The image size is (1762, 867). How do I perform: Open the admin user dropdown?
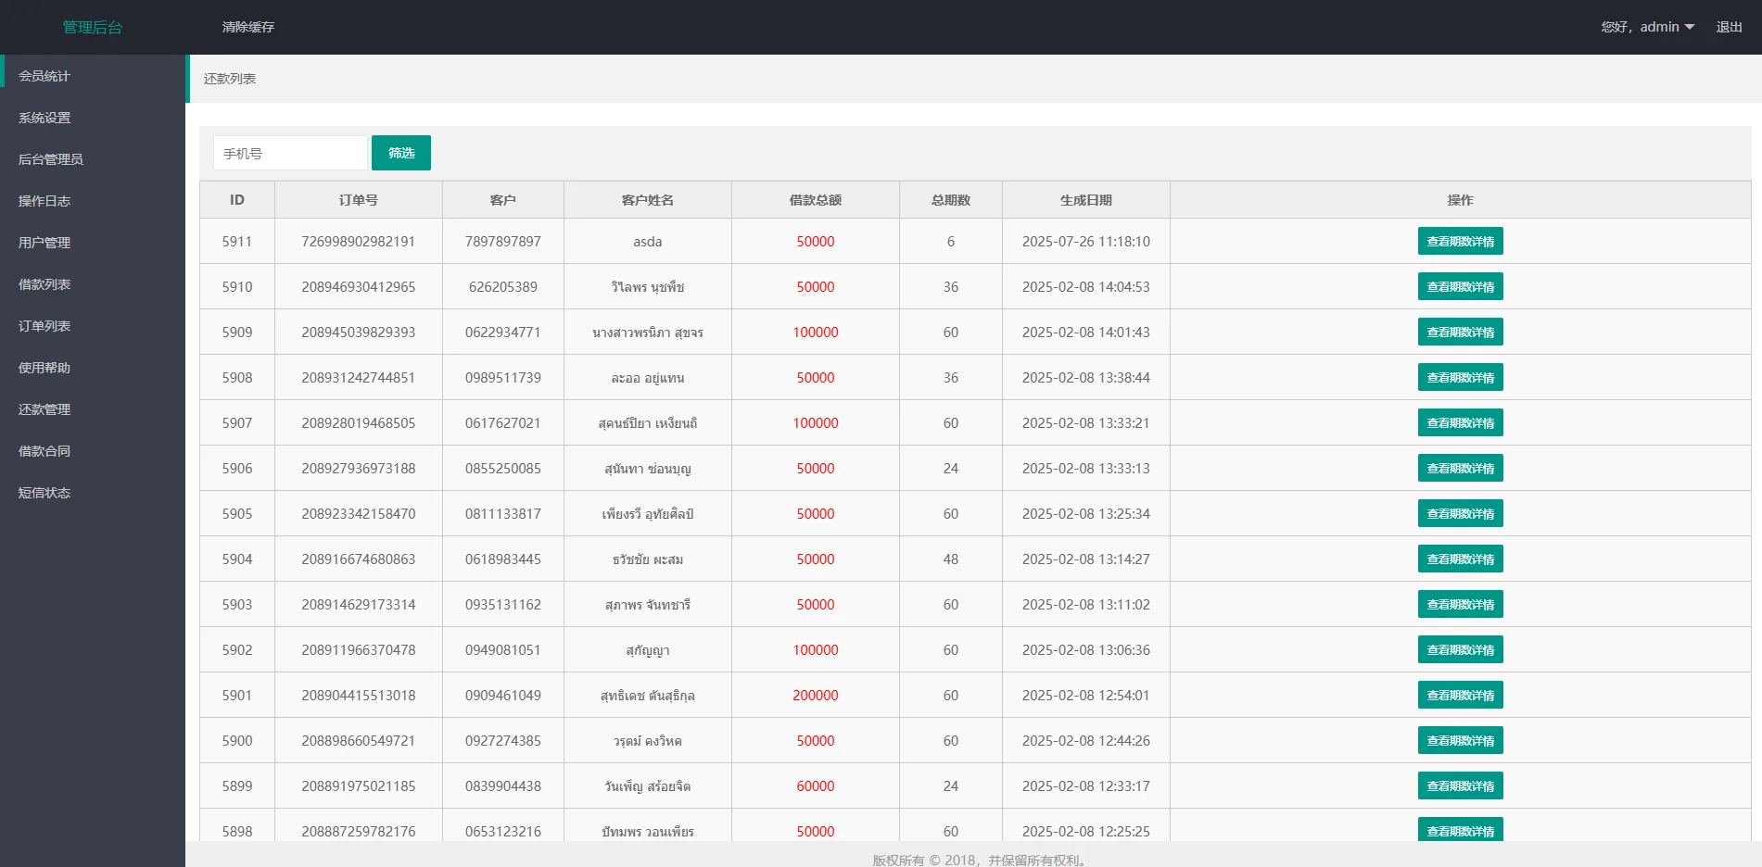point(1647,27)
